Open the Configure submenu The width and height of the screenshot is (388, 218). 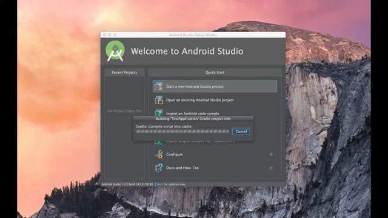click(x=215, y=154)
